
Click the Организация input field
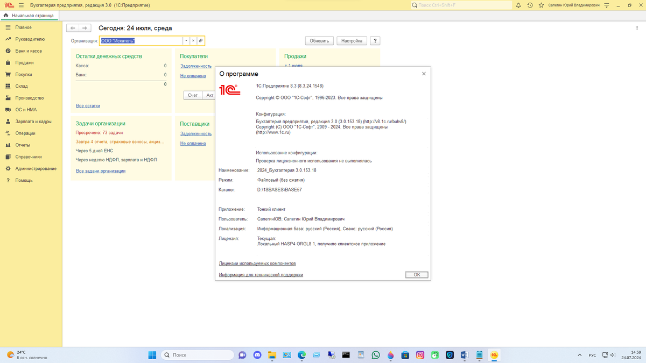click(x=141, y=41)
